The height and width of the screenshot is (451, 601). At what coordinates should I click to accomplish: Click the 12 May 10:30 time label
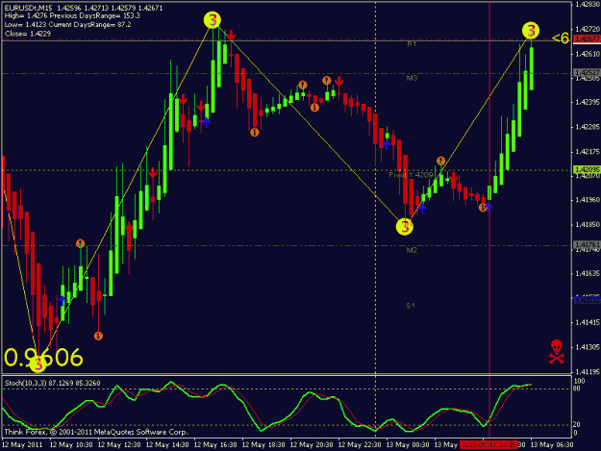pos(71,445)
